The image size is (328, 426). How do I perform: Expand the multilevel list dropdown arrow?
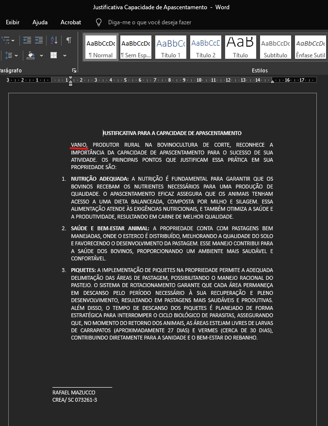[x=13, y=40]
